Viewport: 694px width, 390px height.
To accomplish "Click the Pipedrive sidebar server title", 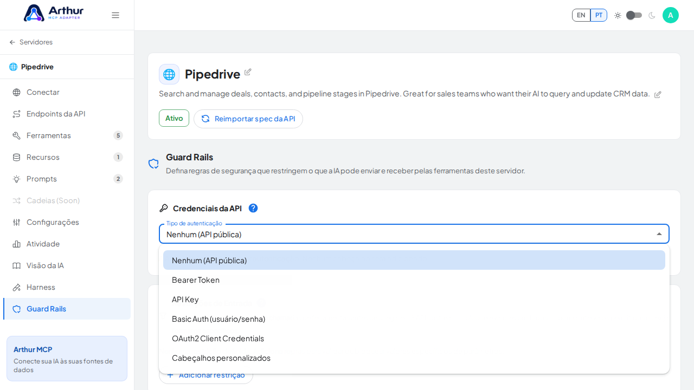I will [37, 67].
